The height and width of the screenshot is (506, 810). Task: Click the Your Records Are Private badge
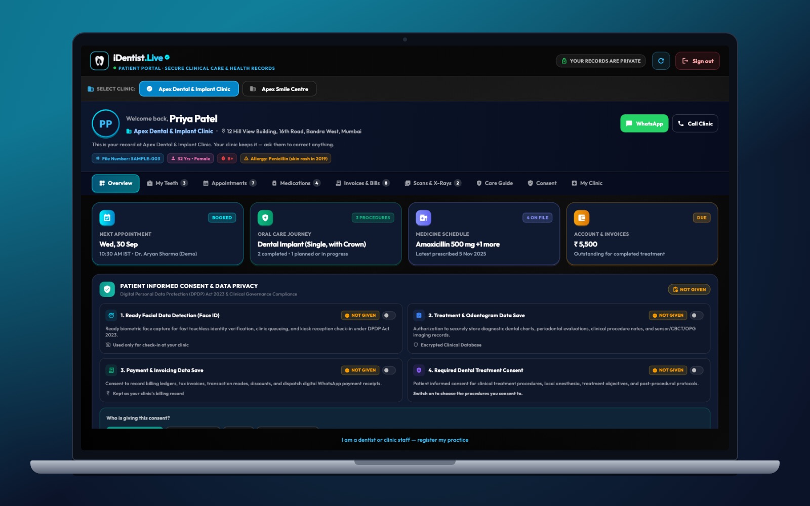click(x=600, y=61)
